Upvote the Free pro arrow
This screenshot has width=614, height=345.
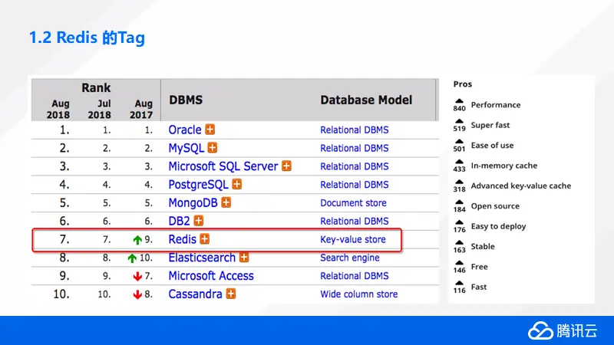click(459, 263)
